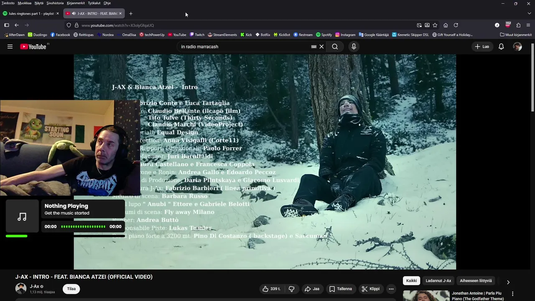
Task: Open a new browser tab
Action: click(131, 13)
